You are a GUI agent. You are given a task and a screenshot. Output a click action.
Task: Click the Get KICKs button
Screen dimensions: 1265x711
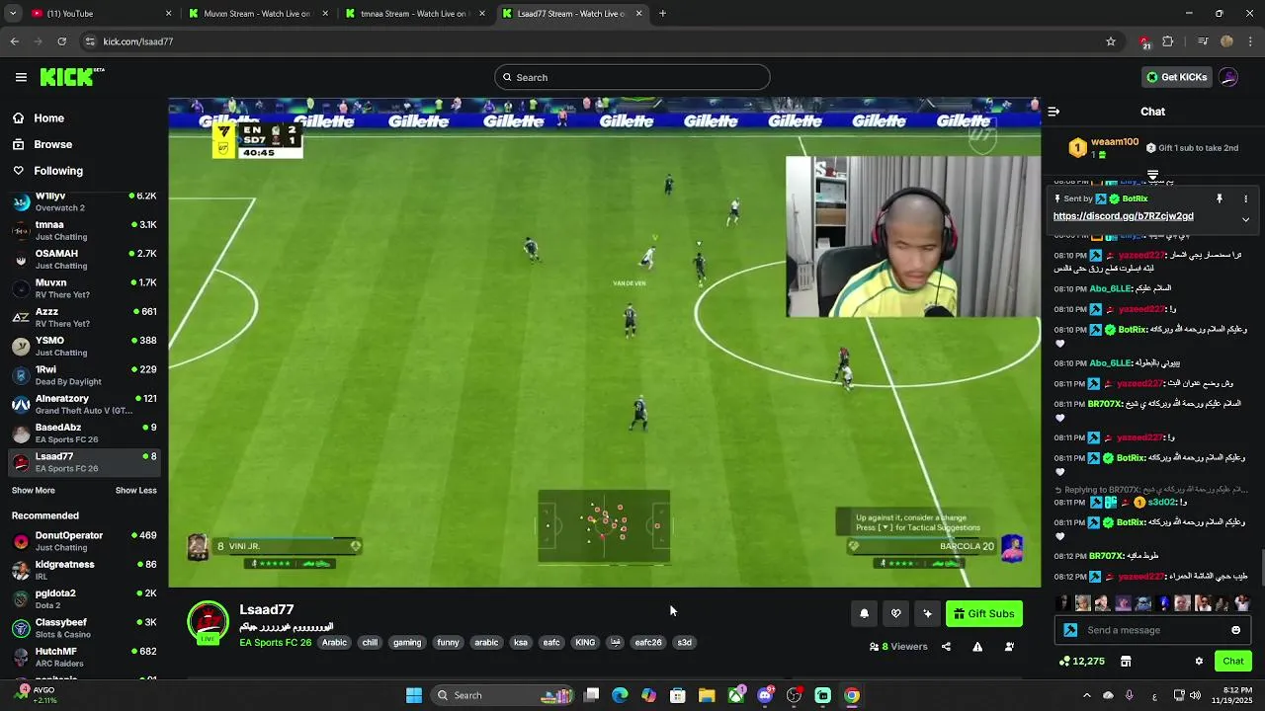tap(1176, 77)
